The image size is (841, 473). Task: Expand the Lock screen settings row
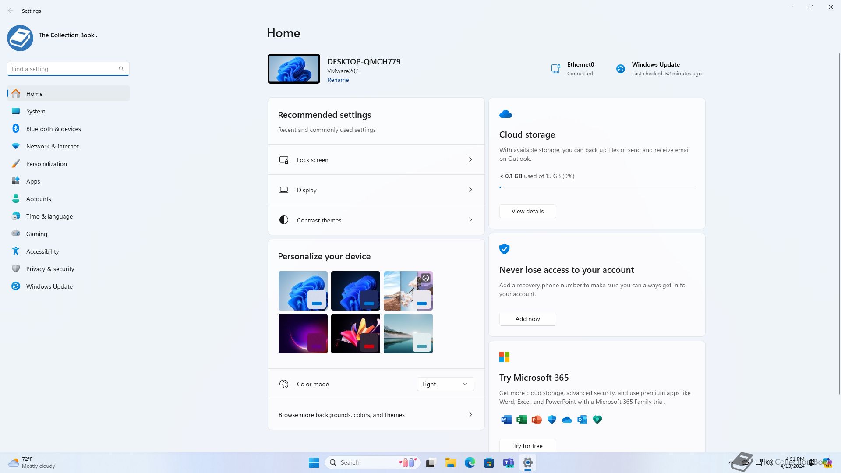(376, 160)
